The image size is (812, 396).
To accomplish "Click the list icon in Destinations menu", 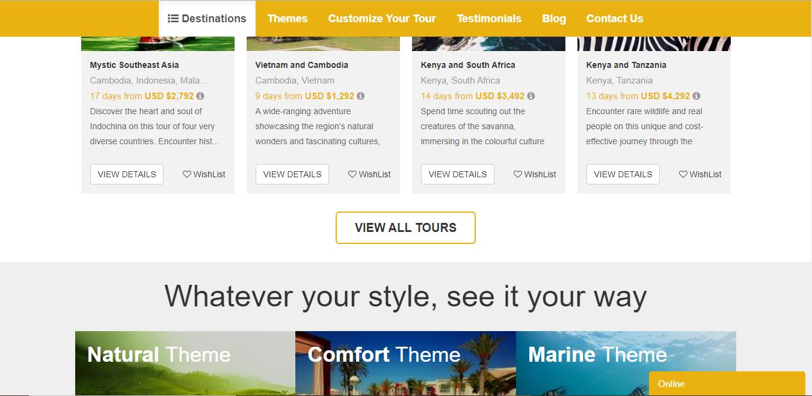I will [x=173, y=19].
